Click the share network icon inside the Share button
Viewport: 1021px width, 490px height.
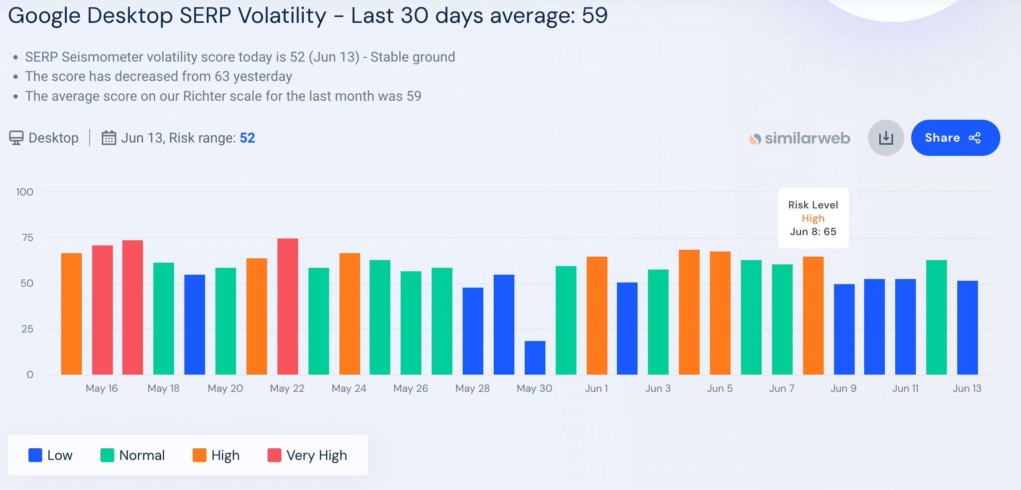click(x=974, y=138)
